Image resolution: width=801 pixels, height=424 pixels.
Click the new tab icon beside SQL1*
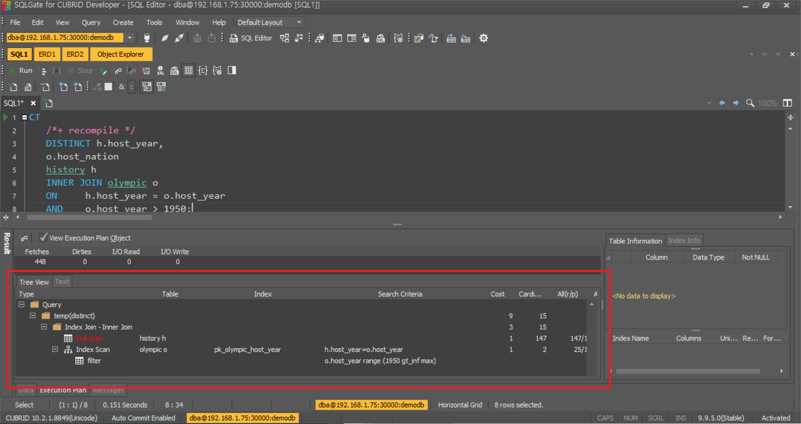tap(49, 103)
